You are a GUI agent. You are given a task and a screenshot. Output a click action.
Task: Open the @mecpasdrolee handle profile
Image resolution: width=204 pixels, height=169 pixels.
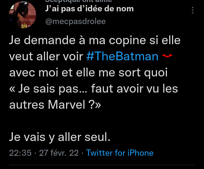tap(75, 22)
